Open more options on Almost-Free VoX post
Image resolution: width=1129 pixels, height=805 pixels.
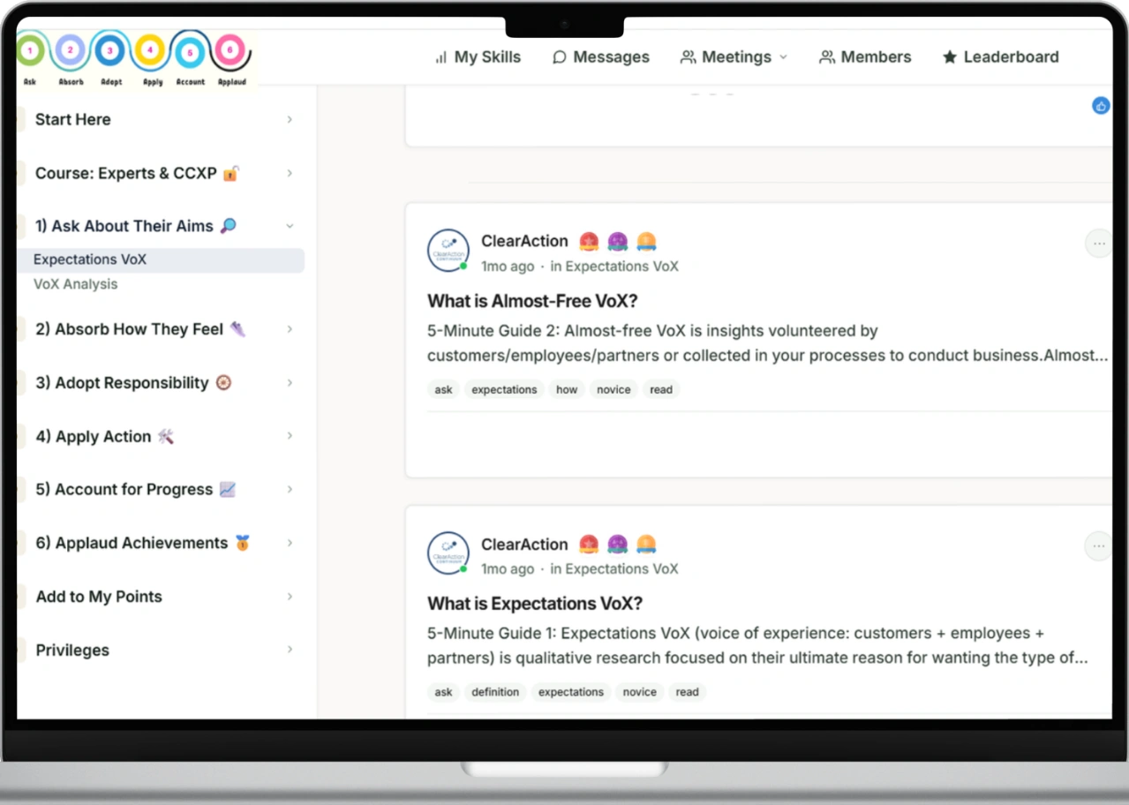pyautogui.click(x=1098, y=244)
